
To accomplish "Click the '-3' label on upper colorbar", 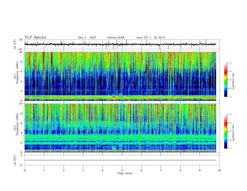I will [230, 63].
